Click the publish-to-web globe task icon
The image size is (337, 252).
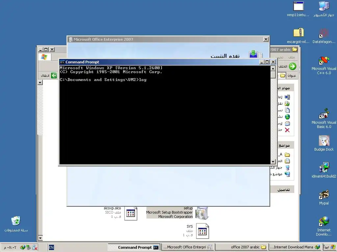[x=287, y=117]
